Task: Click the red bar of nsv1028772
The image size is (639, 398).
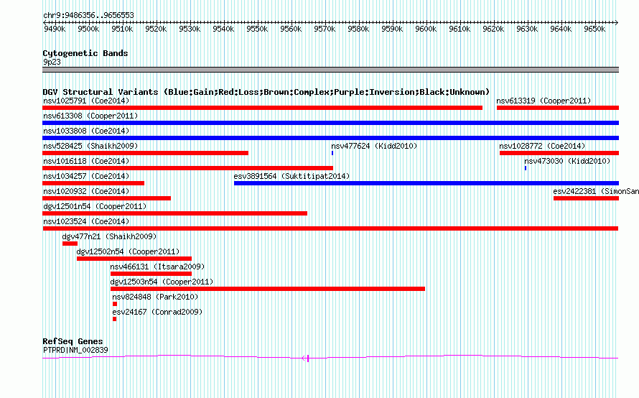Action: pyautogui.click(x=559, y=153)
